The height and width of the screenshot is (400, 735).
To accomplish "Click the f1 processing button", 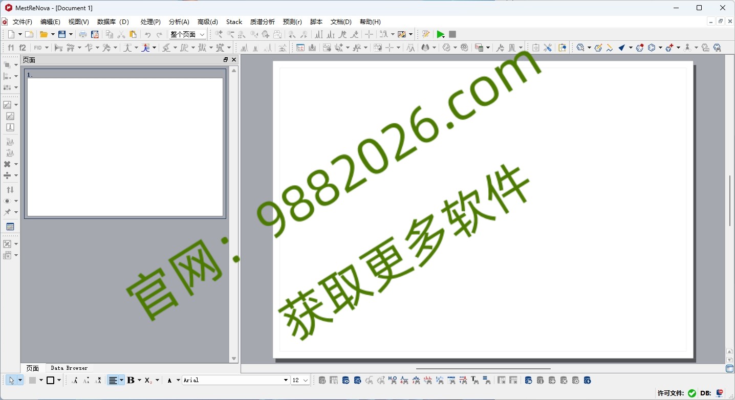I will pos(11,48).
